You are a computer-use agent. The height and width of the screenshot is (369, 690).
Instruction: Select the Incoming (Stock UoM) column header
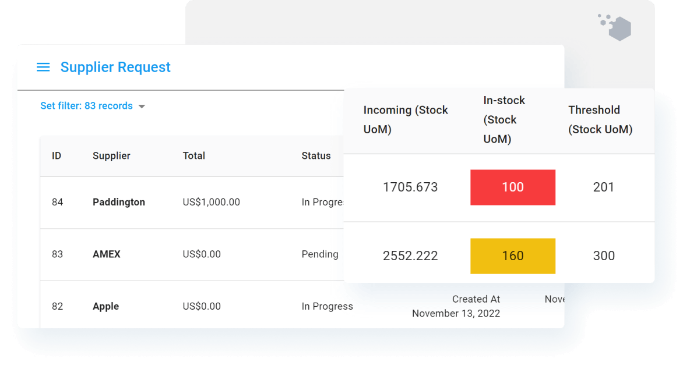pos(406,119)
